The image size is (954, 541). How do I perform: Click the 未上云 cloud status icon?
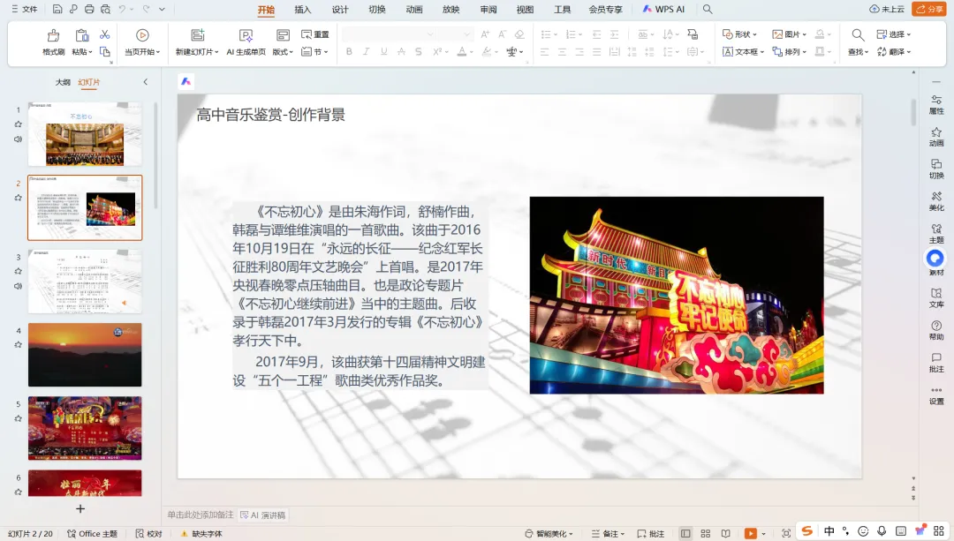click(887, 9)
